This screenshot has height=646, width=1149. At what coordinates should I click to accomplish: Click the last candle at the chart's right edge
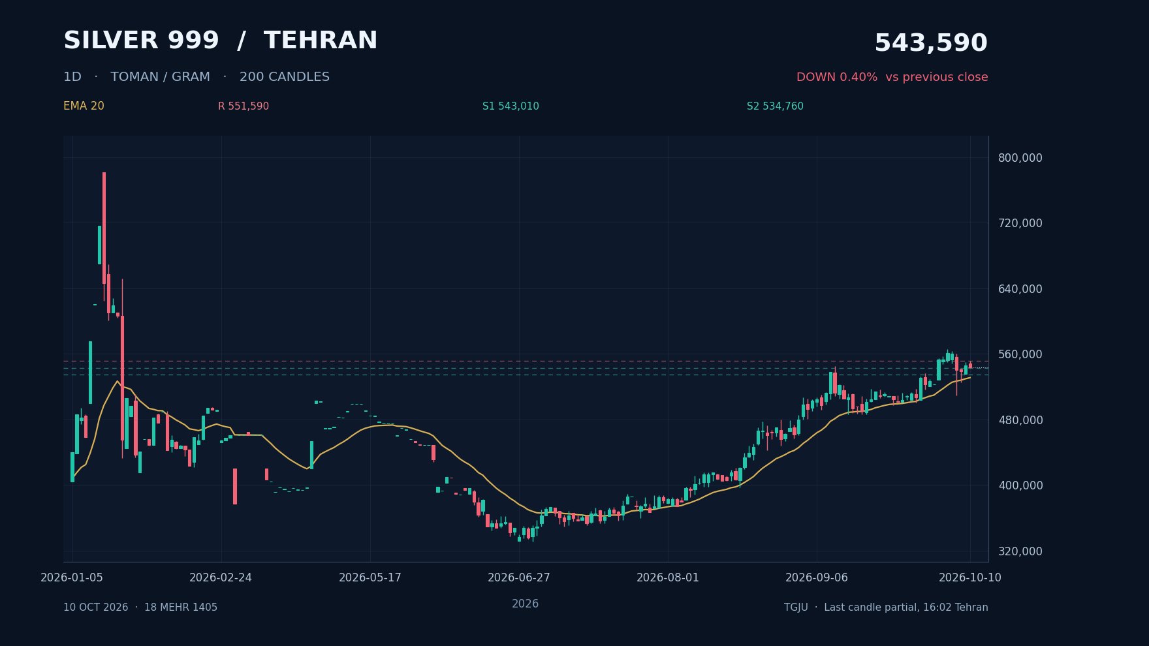pos(970,365)
